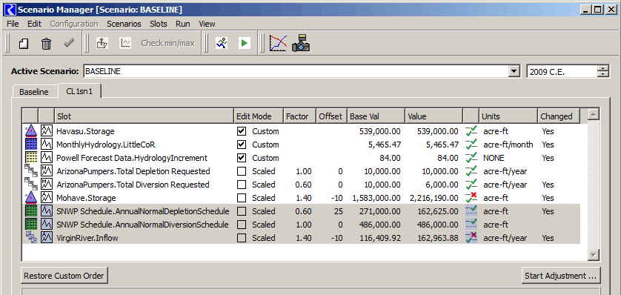
Task: Click the Check min/max chart icon
Action: (125, 43)
